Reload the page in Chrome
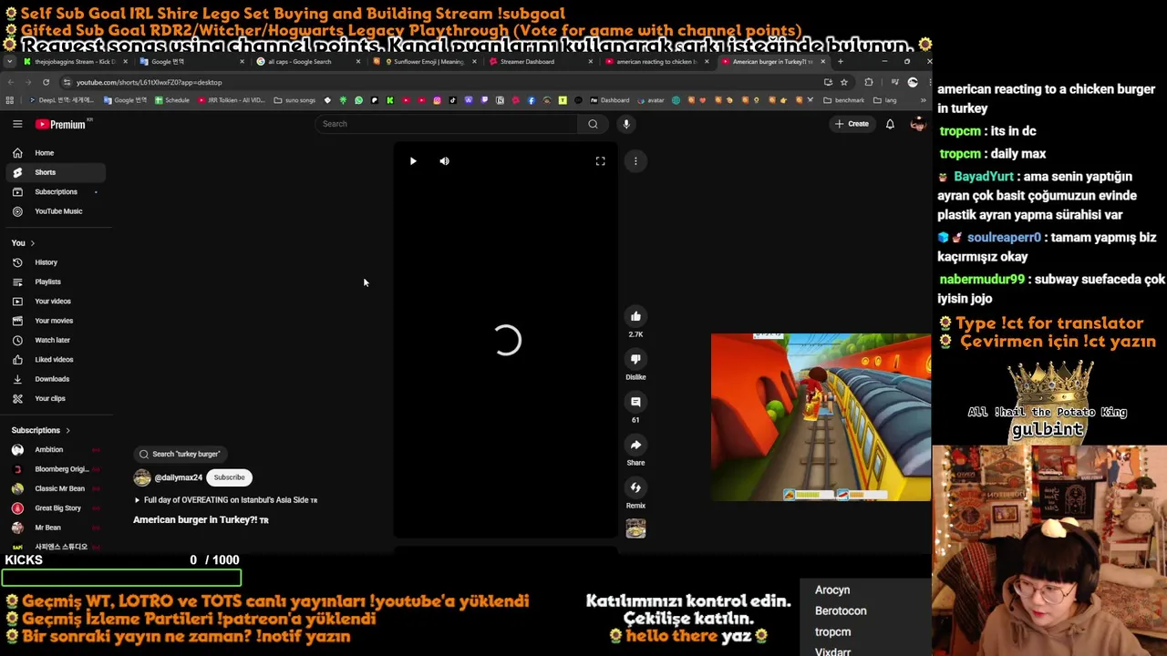Image resolution: width=1167 pixels, height=656 pixels. click(x=46, y=82)
